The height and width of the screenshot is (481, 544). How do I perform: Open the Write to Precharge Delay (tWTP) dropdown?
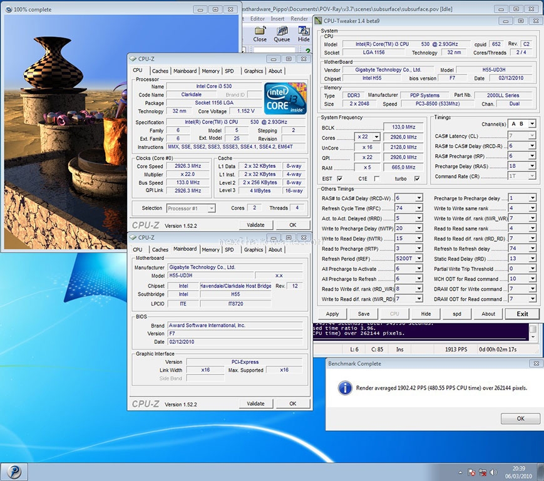pyautogui.click(x=419, y=228)
